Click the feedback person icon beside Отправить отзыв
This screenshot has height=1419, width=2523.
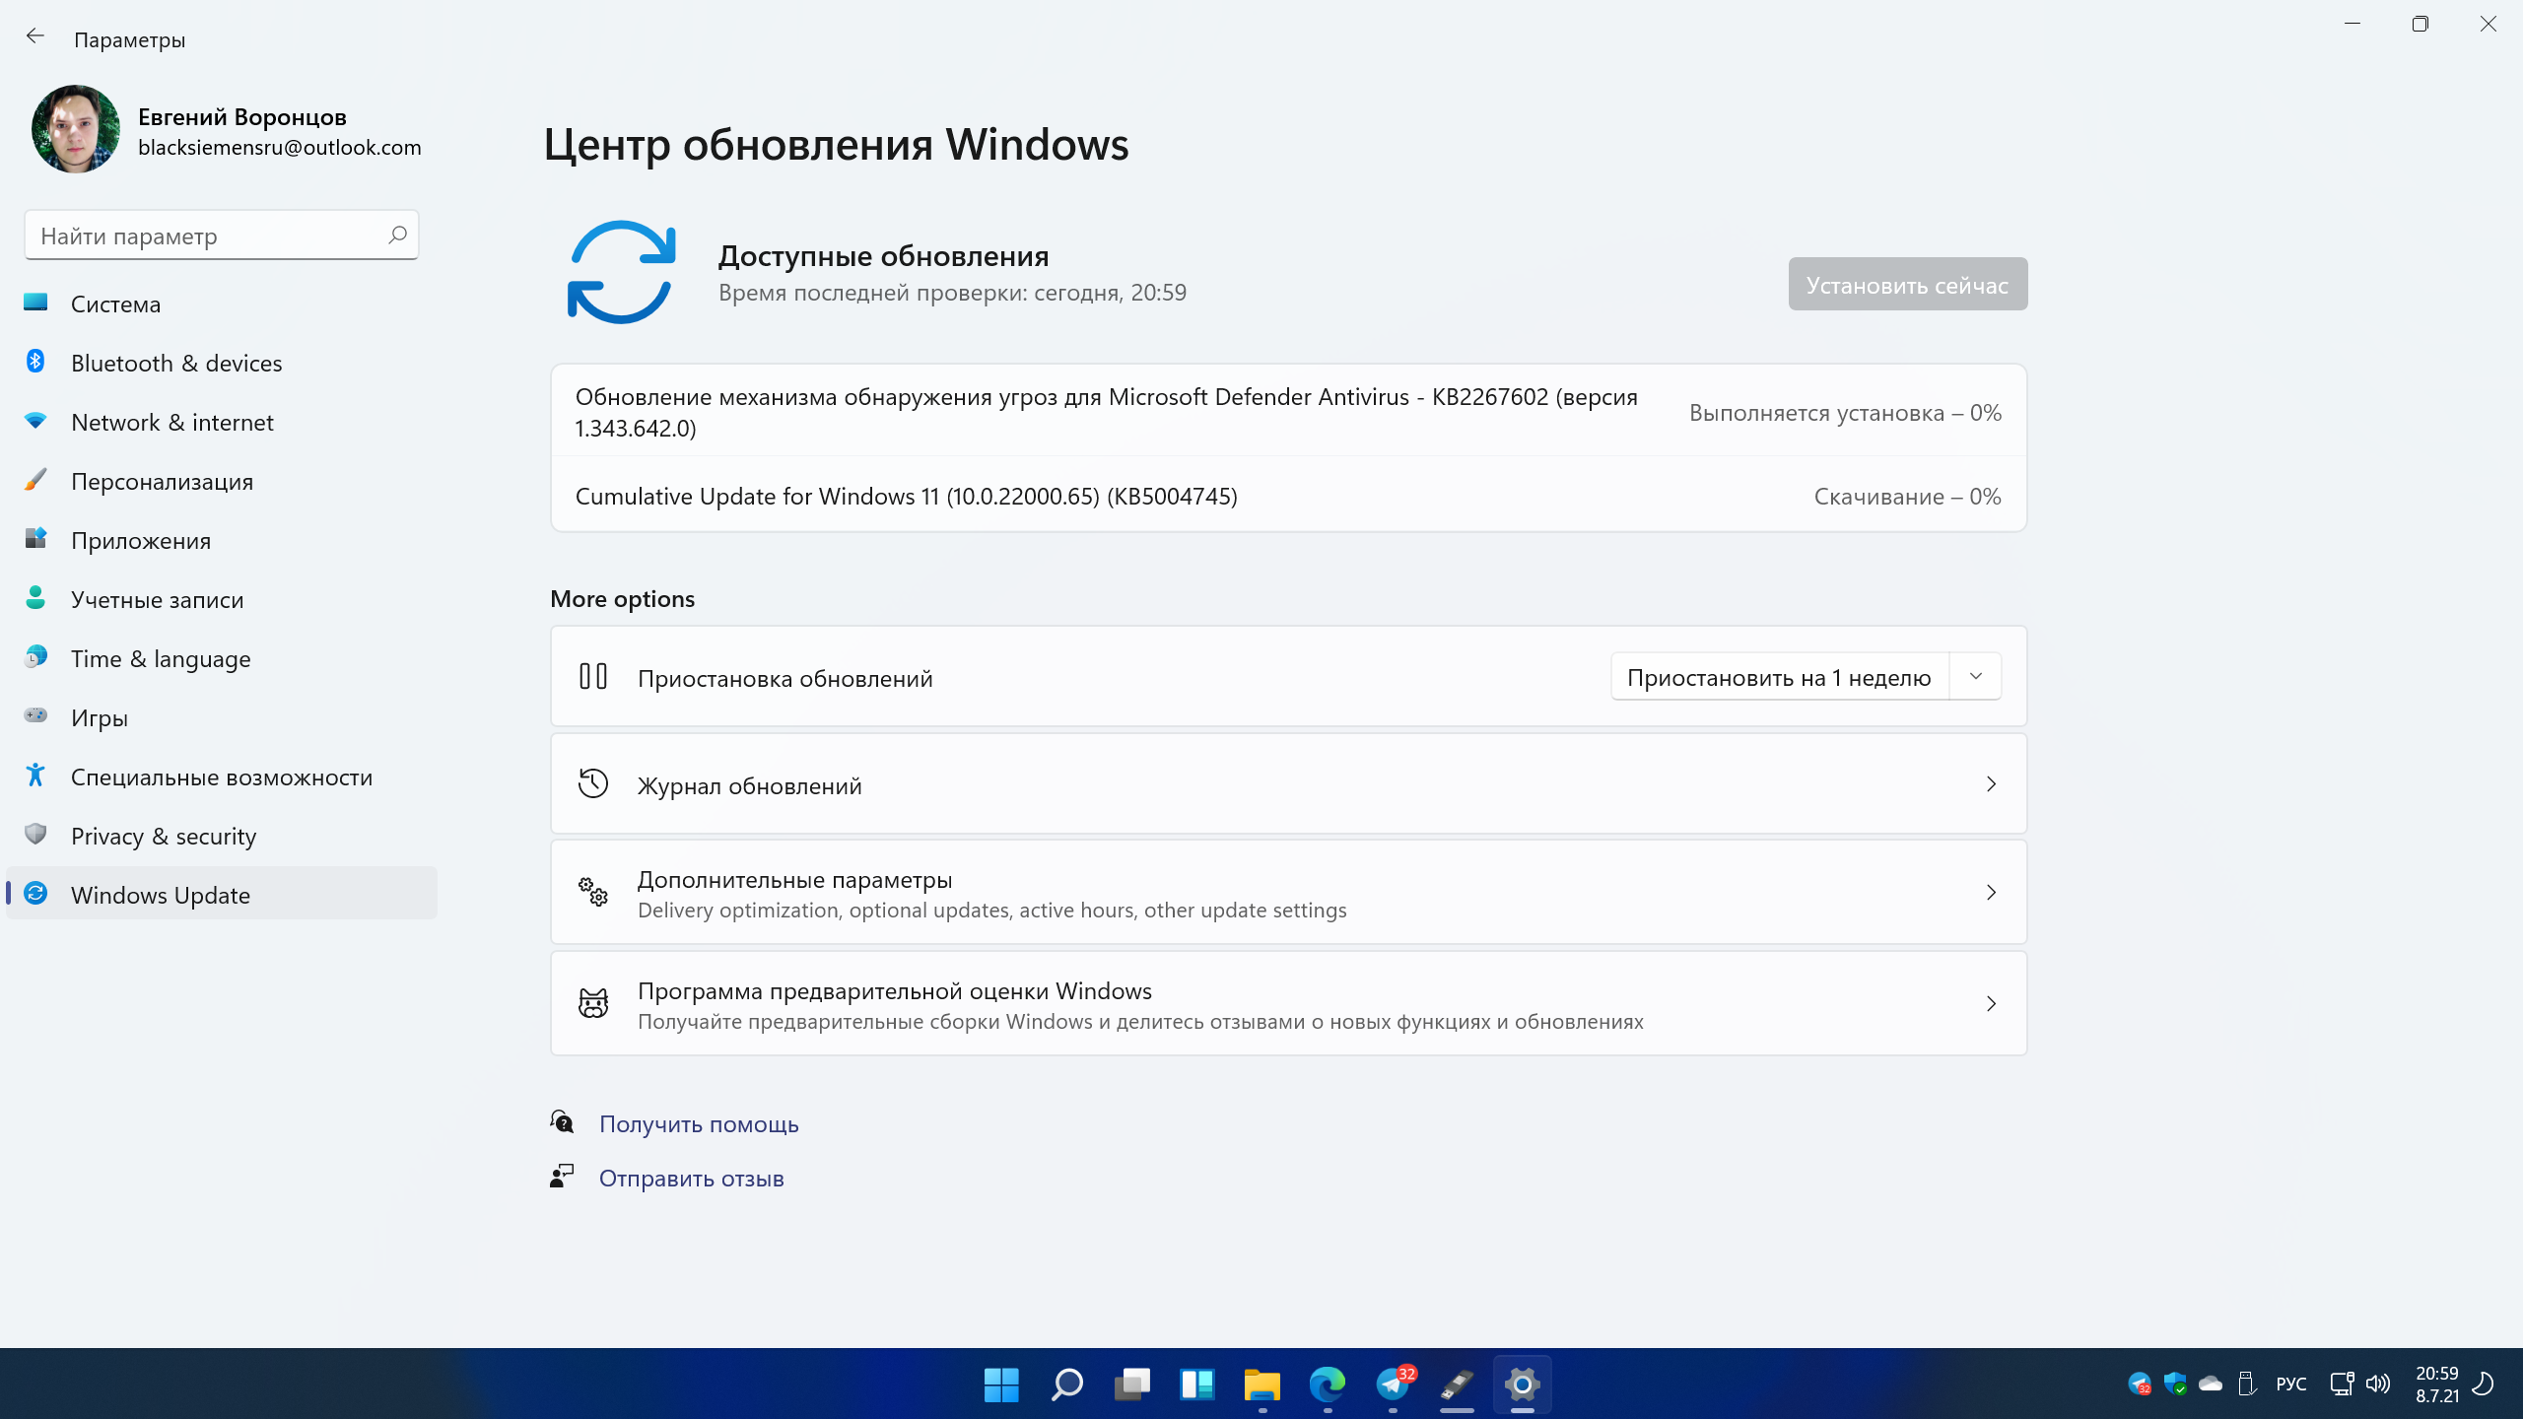point(562,1177)
